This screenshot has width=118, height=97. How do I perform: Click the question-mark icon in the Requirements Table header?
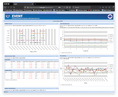click(x=55, y=56)
